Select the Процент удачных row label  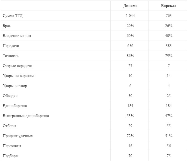coord(18,136)
